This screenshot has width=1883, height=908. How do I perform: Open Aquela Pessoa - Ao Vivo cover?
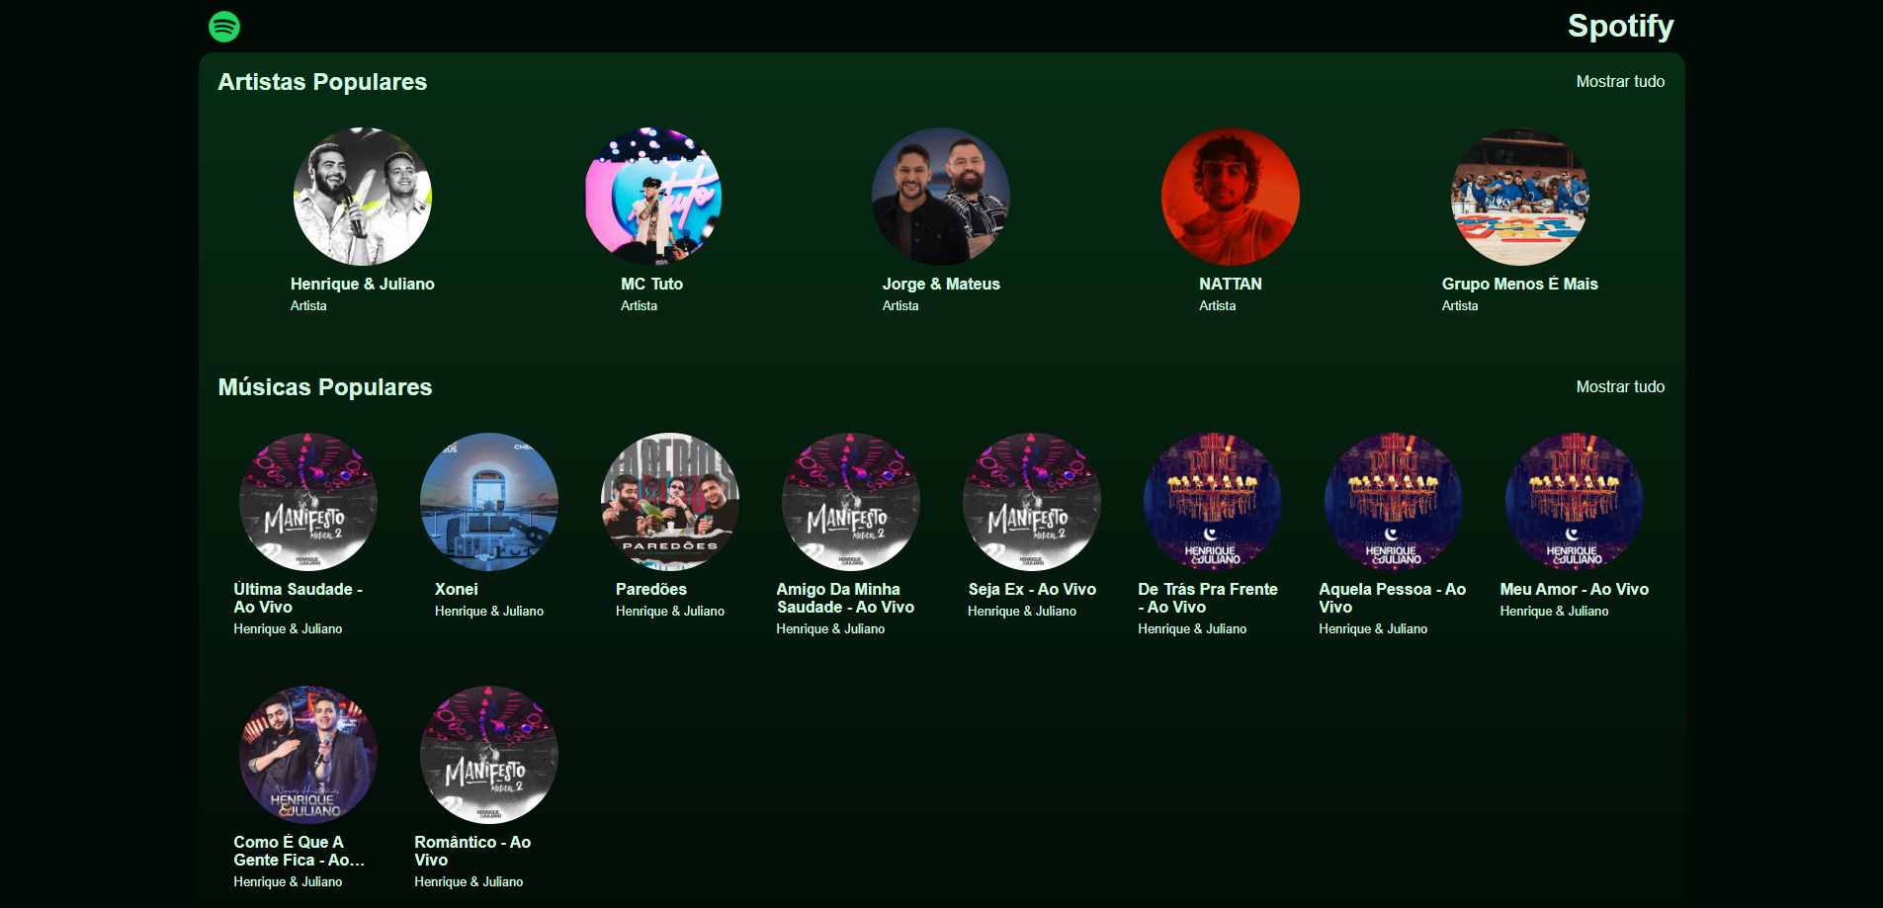click(x=1394, y=502)
